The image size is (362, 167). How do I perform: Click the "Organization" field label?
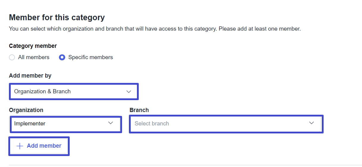tap(26, 110)
